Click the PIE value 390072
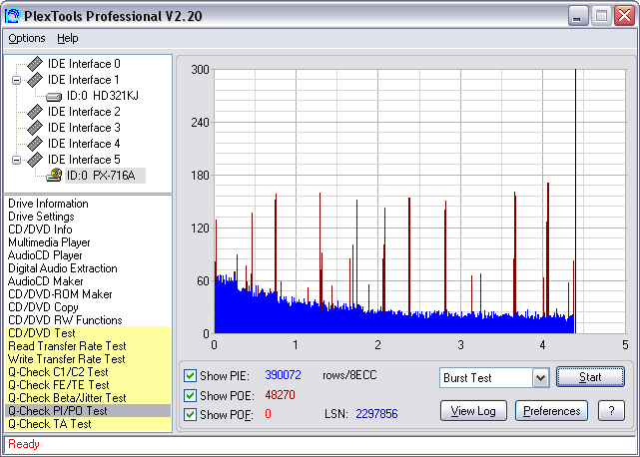The image size is (640, 457). [283, 375]
